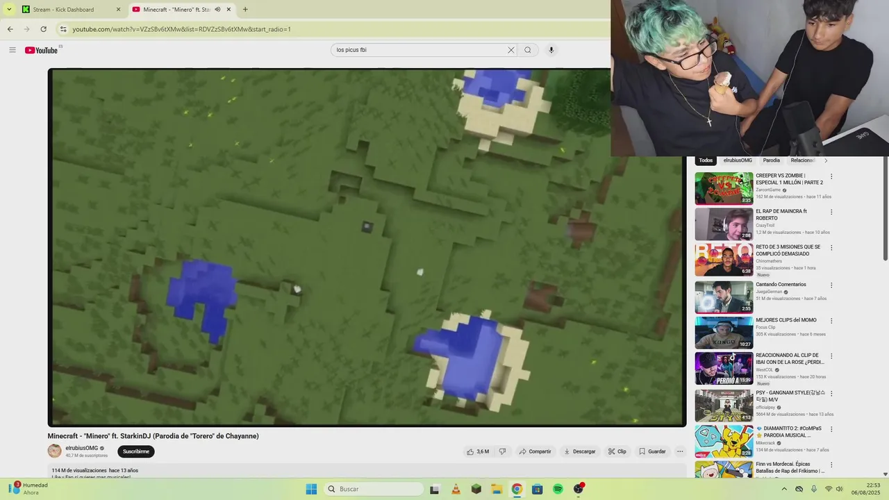Image resolution: width=889 pixels, height=500 pixels.
Task: Open REACCIONANDO AL CLIP DE IBAI thumbnail
Action: tap(724, 369)
